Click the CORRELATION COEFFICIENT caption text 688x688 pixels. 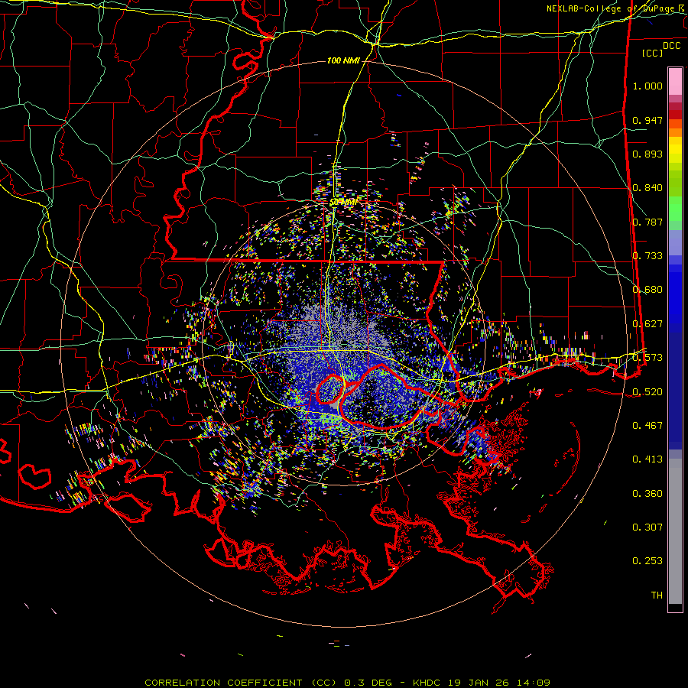coord(223,683)
